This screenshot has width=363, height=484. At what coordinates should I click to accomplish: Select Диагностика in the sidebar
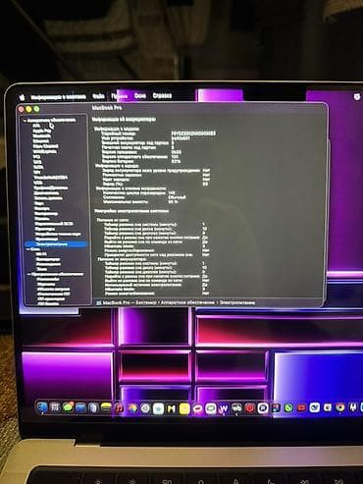(46, 192)
